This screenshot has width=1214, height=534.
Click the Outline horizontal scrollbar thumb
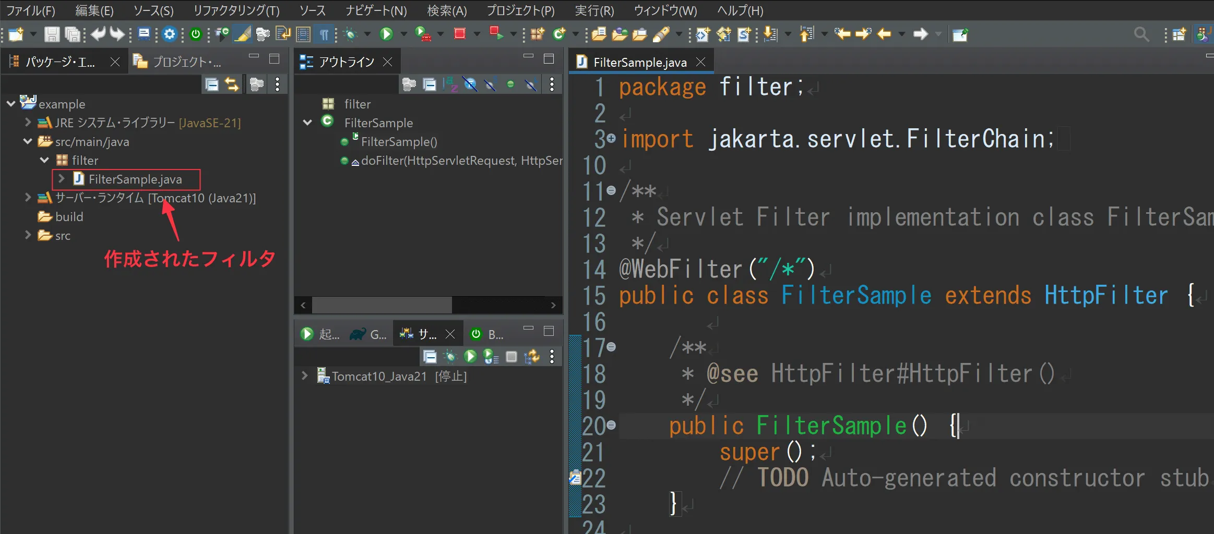[x=382, y=305]
